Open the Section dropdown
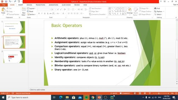The width and height of the screenshot is (178, 100). (31, 14)
